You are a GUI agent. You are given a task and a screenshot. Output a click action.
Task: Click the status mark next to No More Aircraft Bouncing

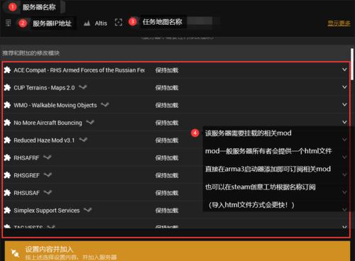(x=90, y=122)
